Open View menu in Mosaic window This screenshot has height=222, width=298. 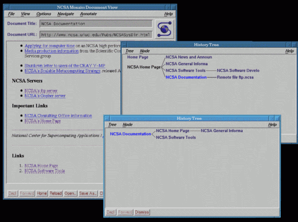(25, 14)
